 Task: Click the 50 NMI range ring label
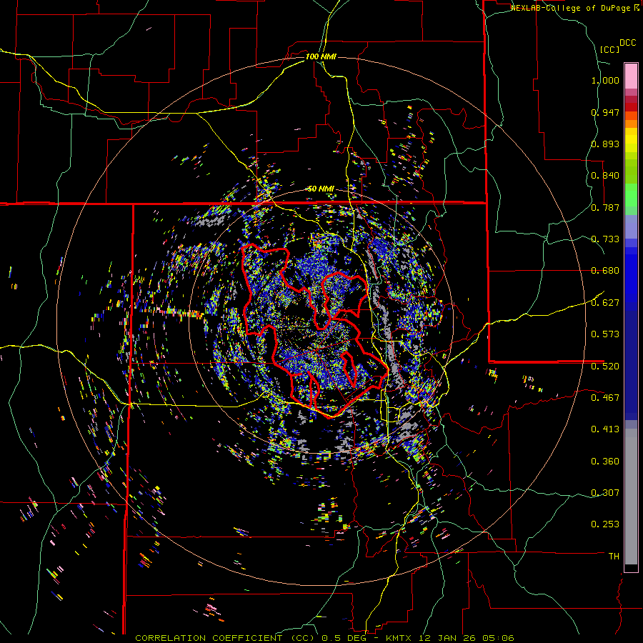click(x=321, y=189)
